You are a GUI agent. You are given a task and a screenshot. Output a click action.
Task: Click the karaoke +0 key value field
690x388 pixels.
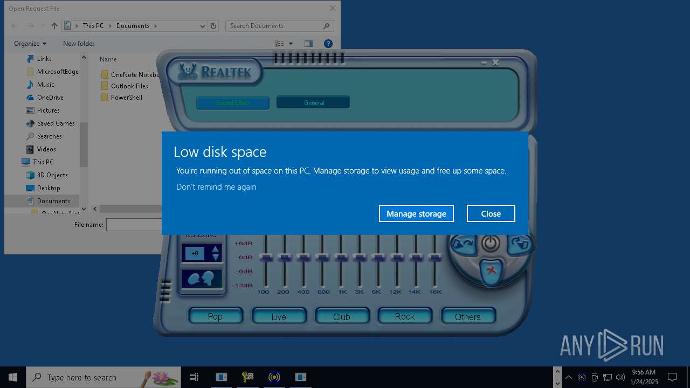(x=195, y=253)
